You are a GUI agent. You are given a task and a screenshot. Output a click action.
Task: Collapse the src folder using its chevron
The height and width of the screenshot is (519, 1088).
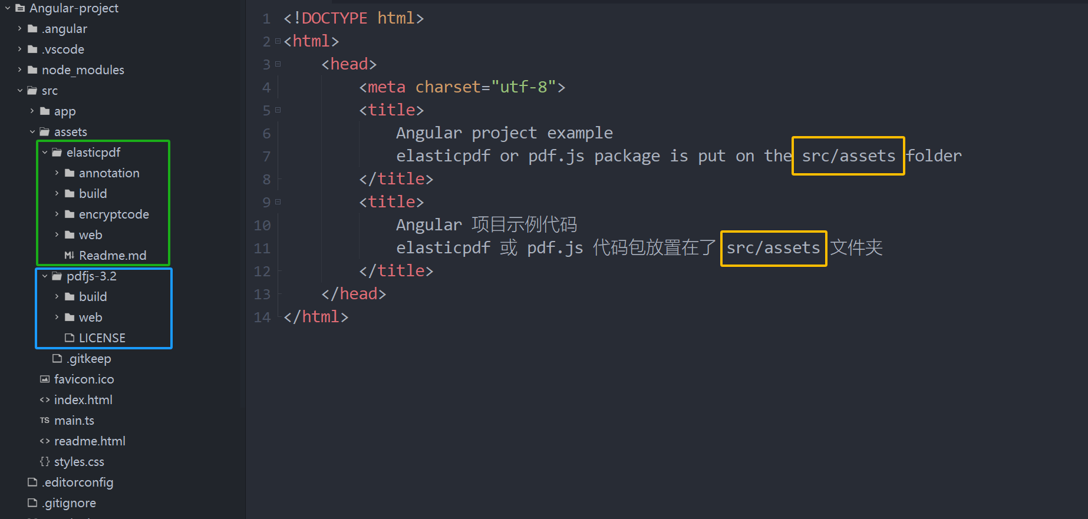(x=20, y=90)
